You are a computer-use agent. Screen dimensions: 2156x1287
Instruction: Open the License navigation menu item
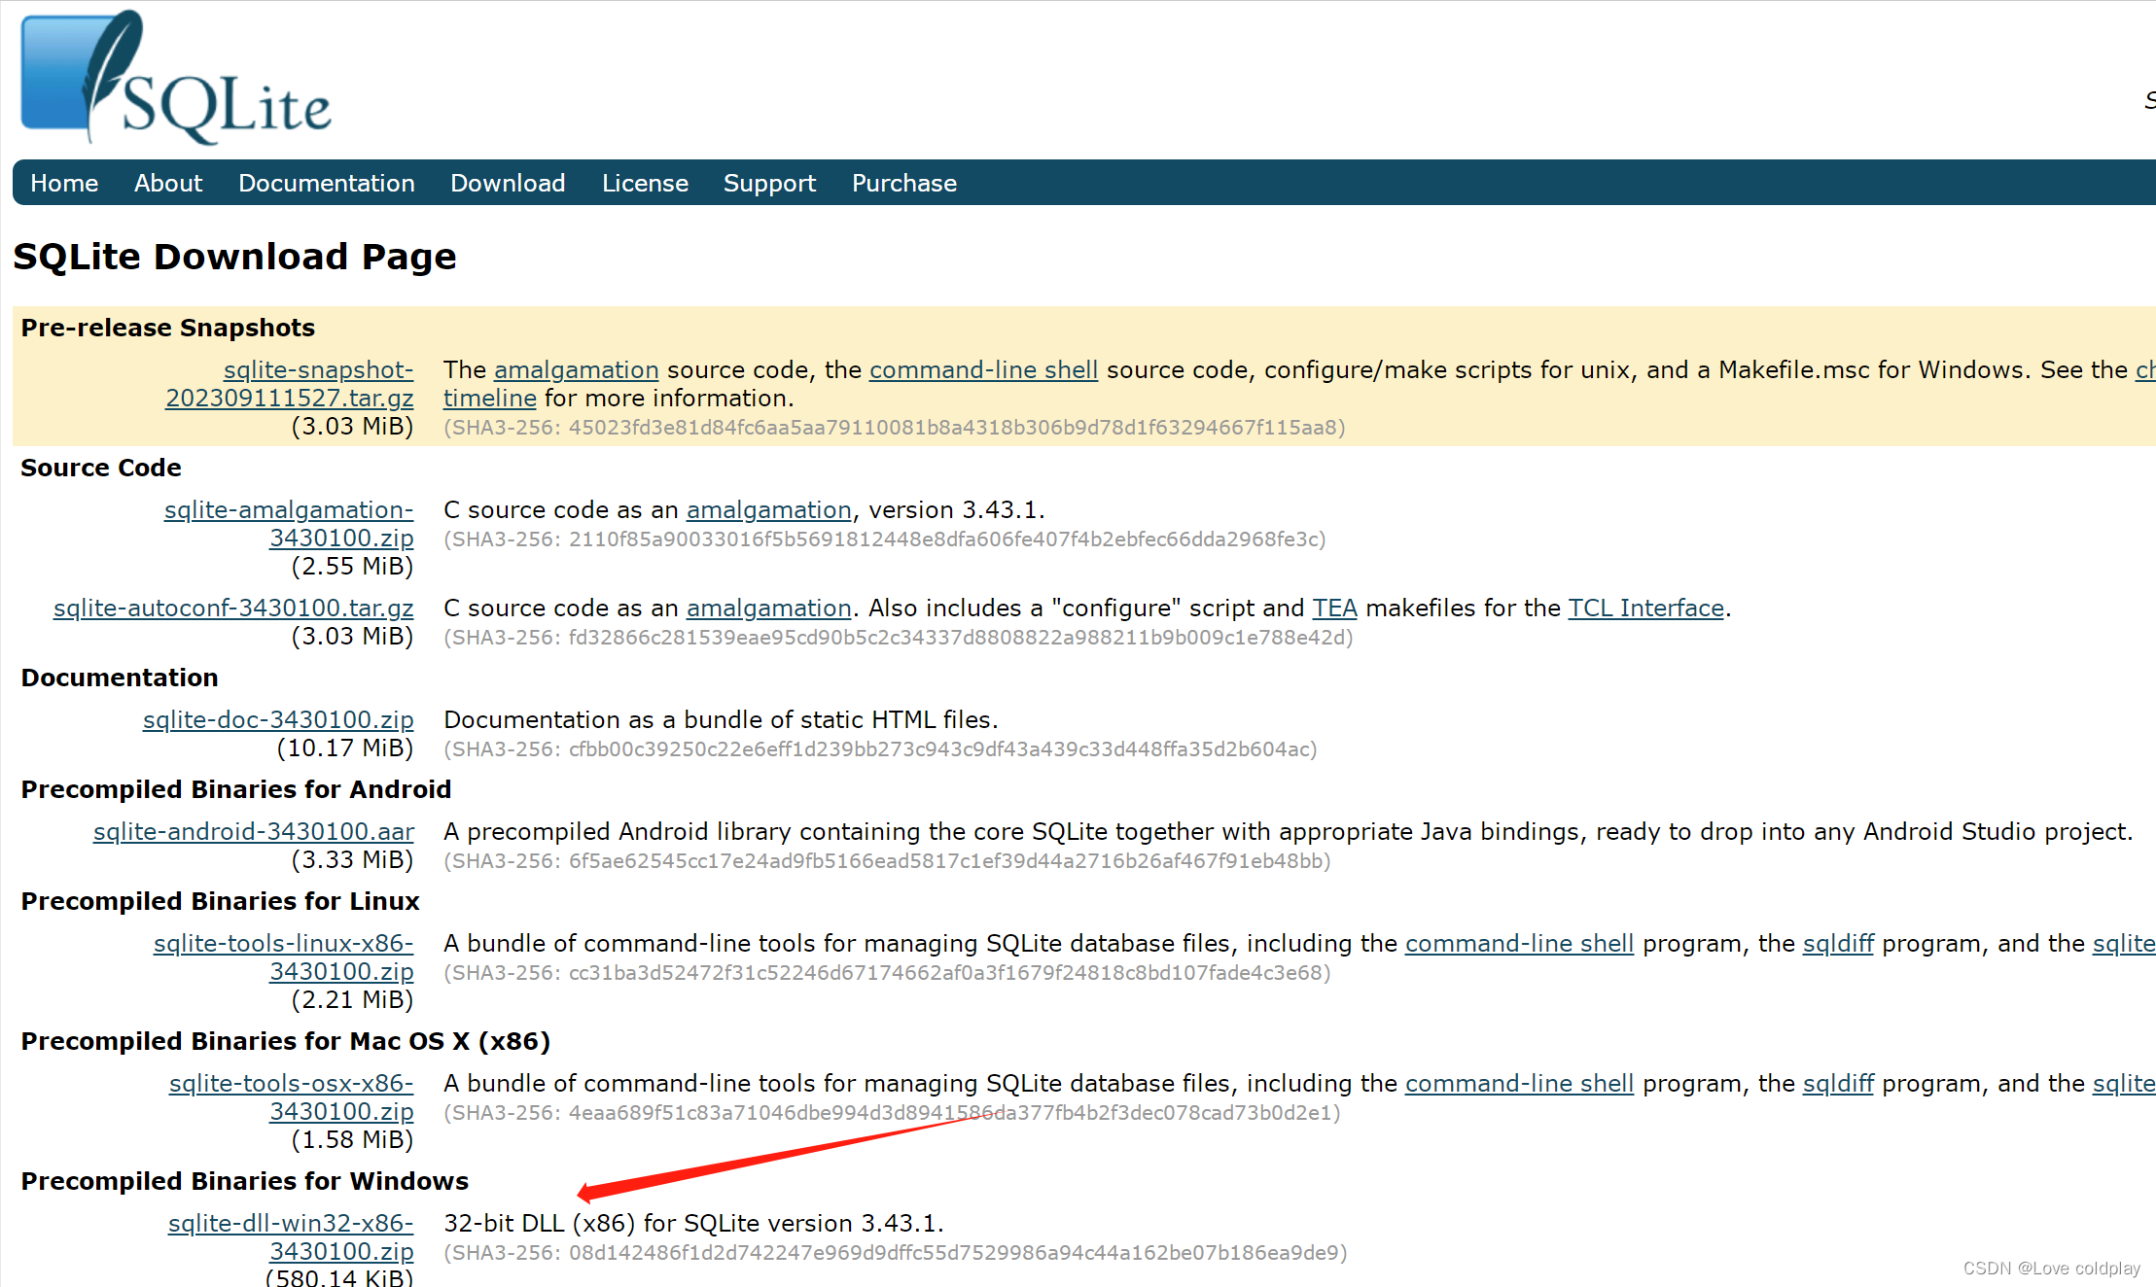pos(642,184)
